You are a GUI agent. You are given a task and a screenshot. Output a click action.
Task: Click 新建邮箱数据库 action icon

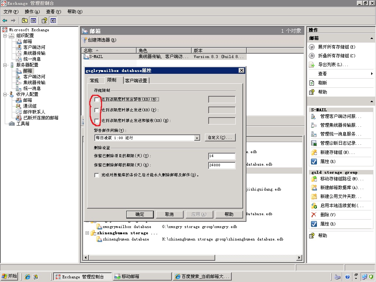click(x=314, y=188)
